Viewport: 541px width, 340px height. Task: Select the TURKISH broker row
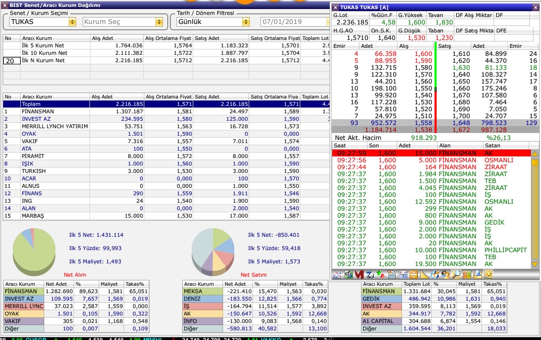point(166,171)
